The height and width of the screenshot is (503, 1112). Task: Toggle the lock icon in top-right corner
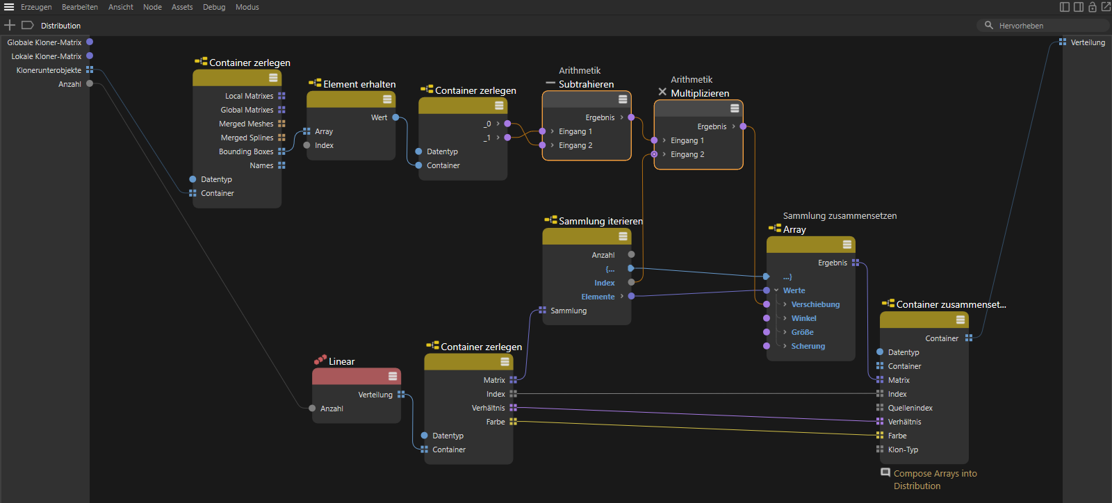point(1092,7)
